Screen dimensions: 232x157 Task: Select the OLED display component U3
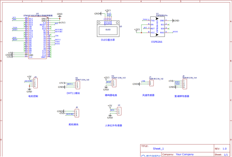point(108,28)
